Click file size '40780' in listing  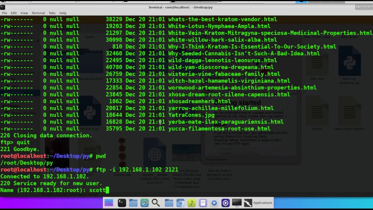click(x=114, y=67)
